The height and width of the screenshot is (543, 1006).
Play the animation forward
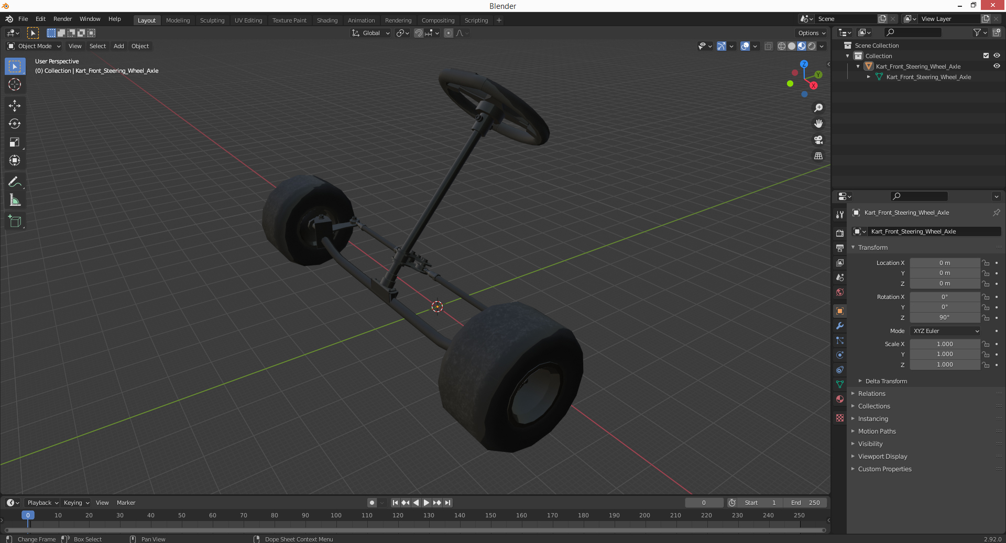[427, 503]
